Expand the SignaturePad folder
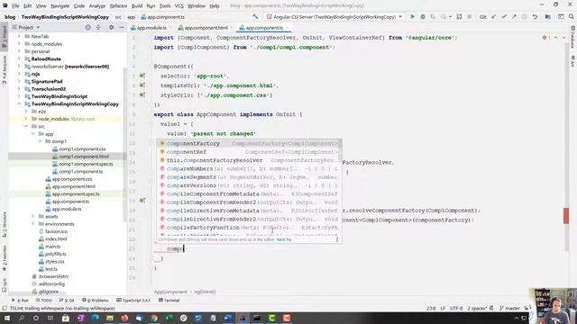Viewport: 577px width, 324px height. (x=19, y=81)
